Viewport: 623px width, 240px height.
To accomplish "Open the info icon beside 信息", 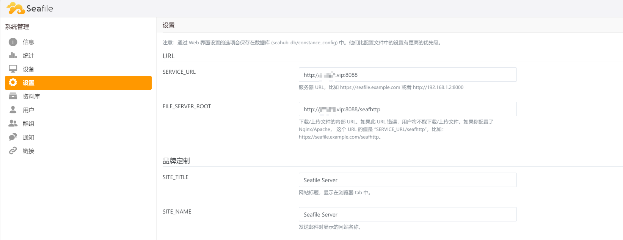I will click(x=13, y=42).
